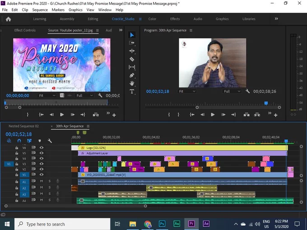Viewport: 307px width, 230px height.
Task: Switch to Nested Sequence 02 tab
Action: pos(23,126)
